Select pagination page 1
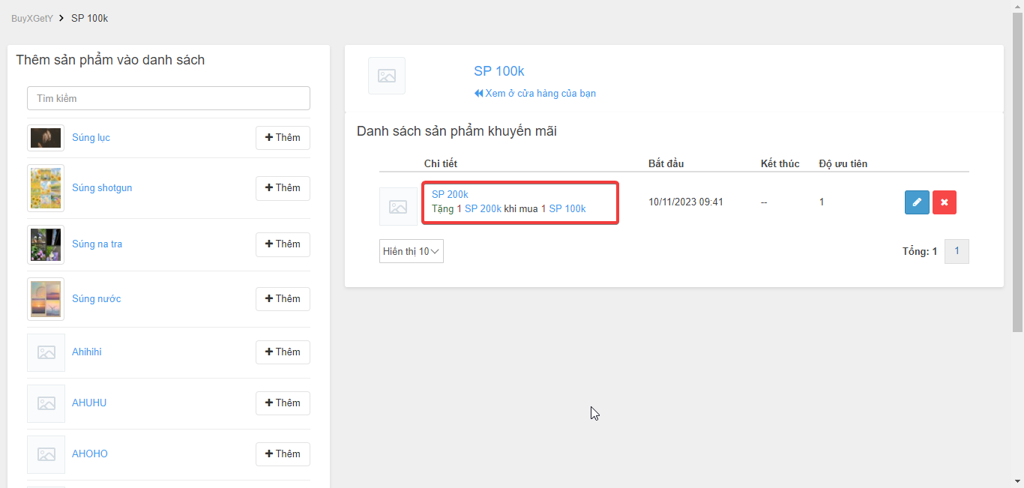Viewport: 1024px width, 488px height. pyautogui.click(x=957, y=252)
